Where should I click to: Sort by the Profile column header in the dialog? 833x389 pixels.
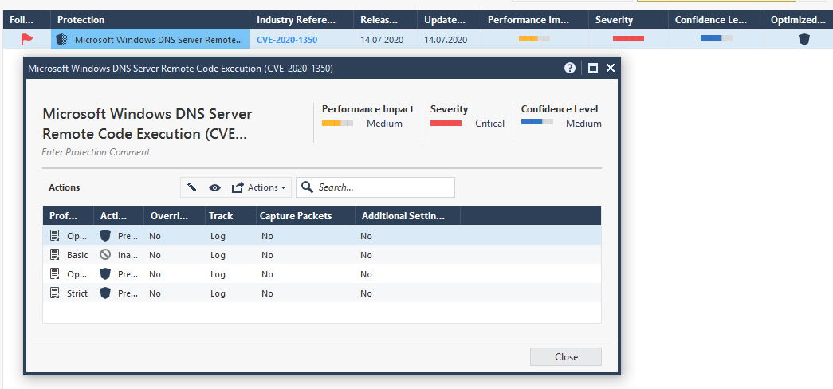(x=68, y=216)
